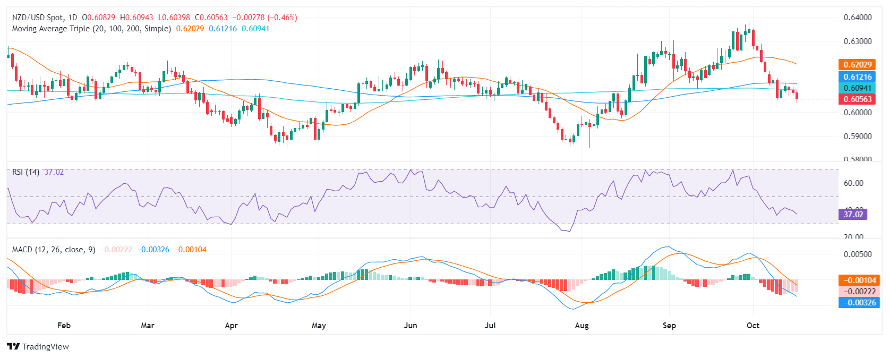The height and width of the screenshot is (358, 889).
Task: Click the Oct label on the time axis
Action: pyautogui.click(x=753, y=326)
